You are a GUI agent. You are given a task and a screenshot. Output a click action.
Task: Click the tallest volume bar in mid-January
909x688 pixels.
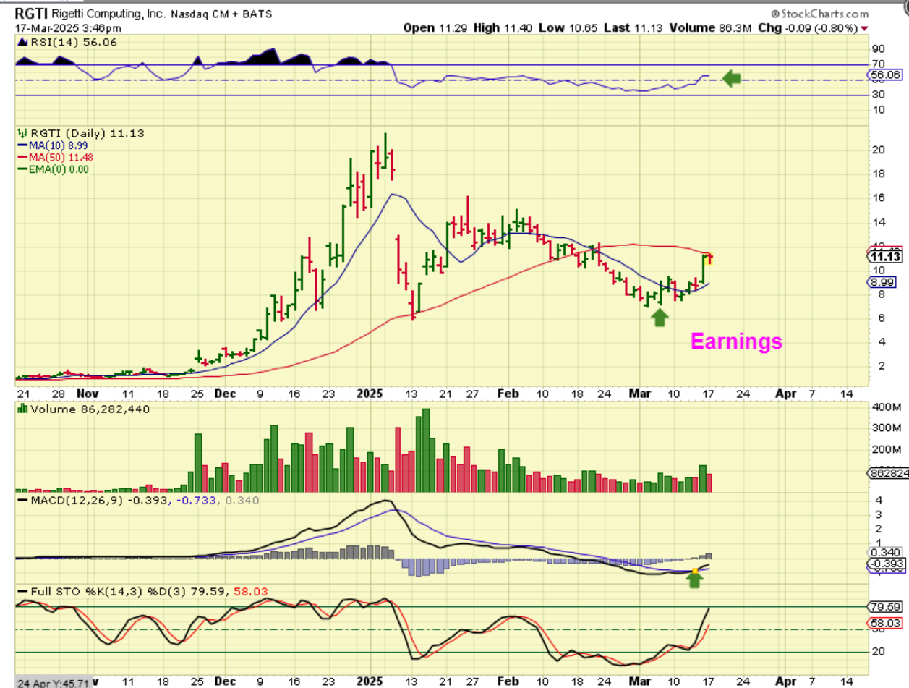pos(426,450)
